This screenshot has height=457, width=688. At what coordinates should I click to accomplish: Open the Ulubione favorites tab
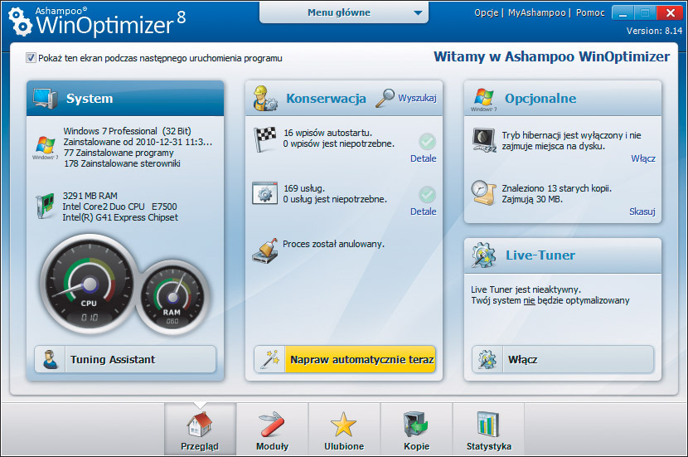tap(344, 430)
